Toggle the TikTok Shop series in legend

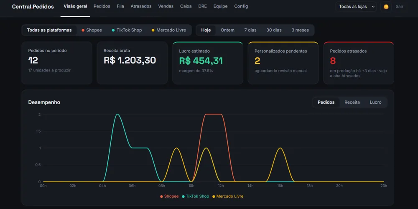195,196
